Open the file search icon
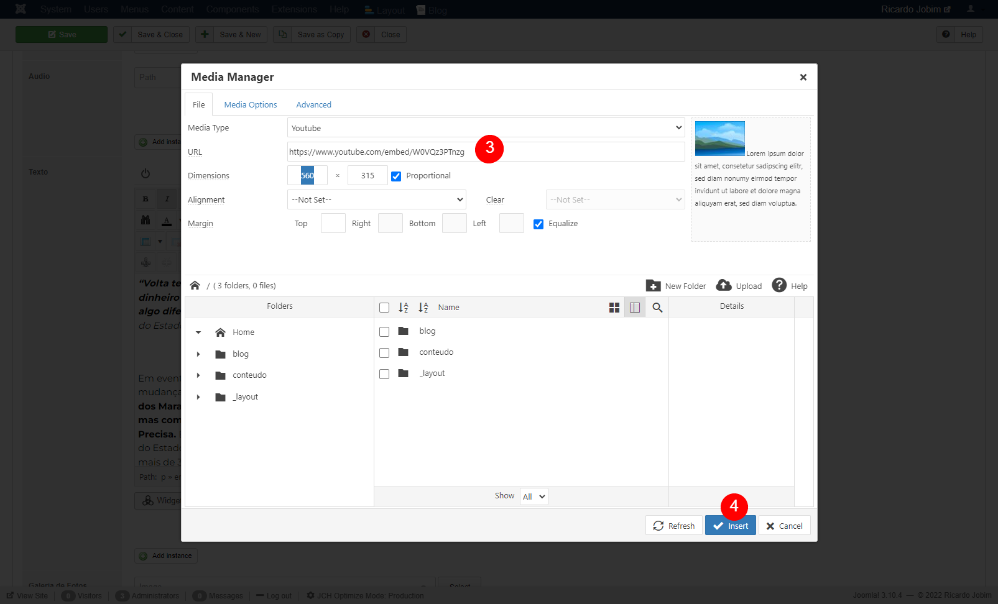This screenshot has width=998, height=604. point(657,308)
